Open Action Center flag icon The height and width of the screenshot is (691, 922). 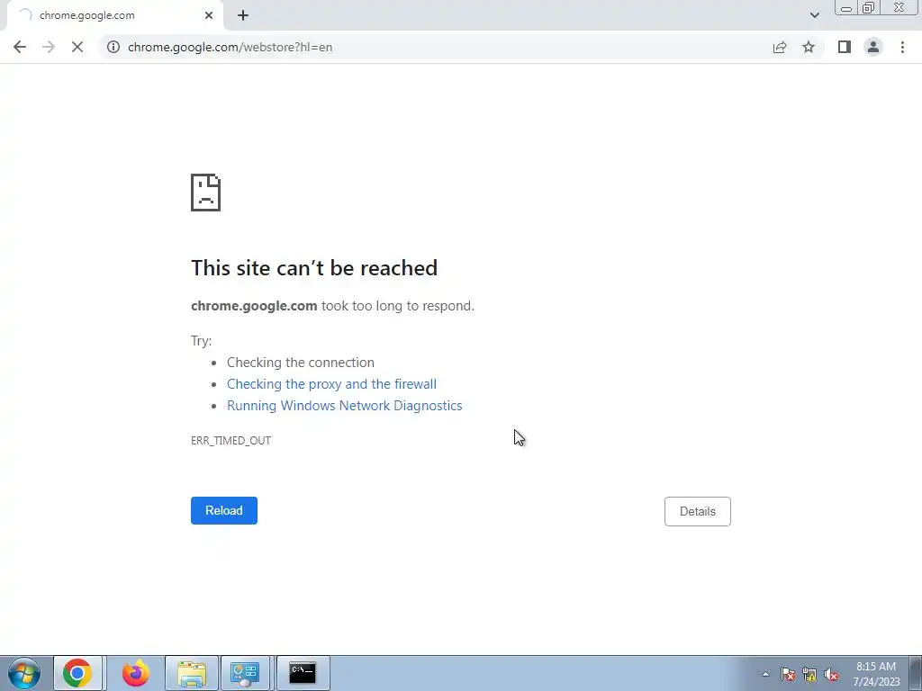[x=788, y=674]
